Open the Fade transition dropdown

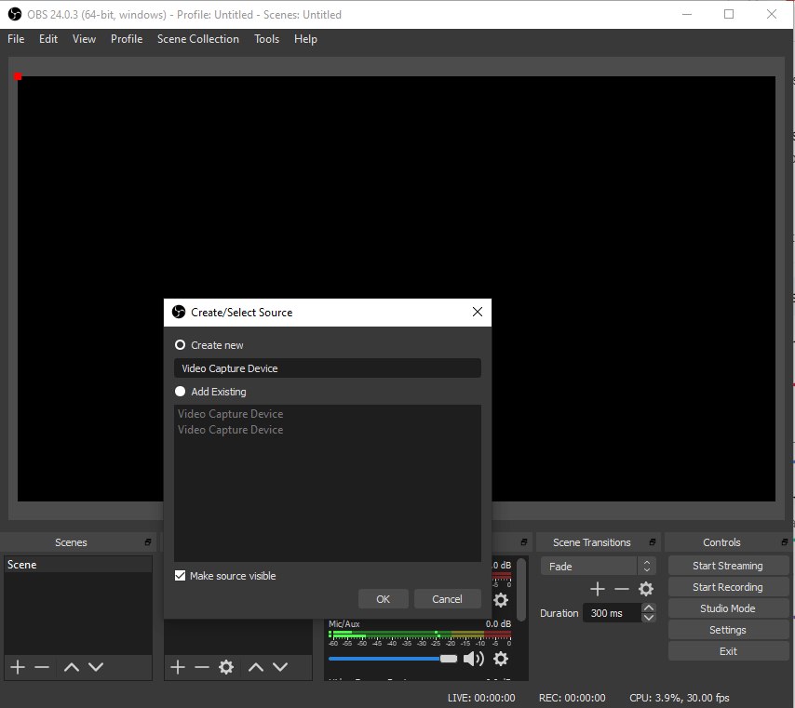[599, 566]
